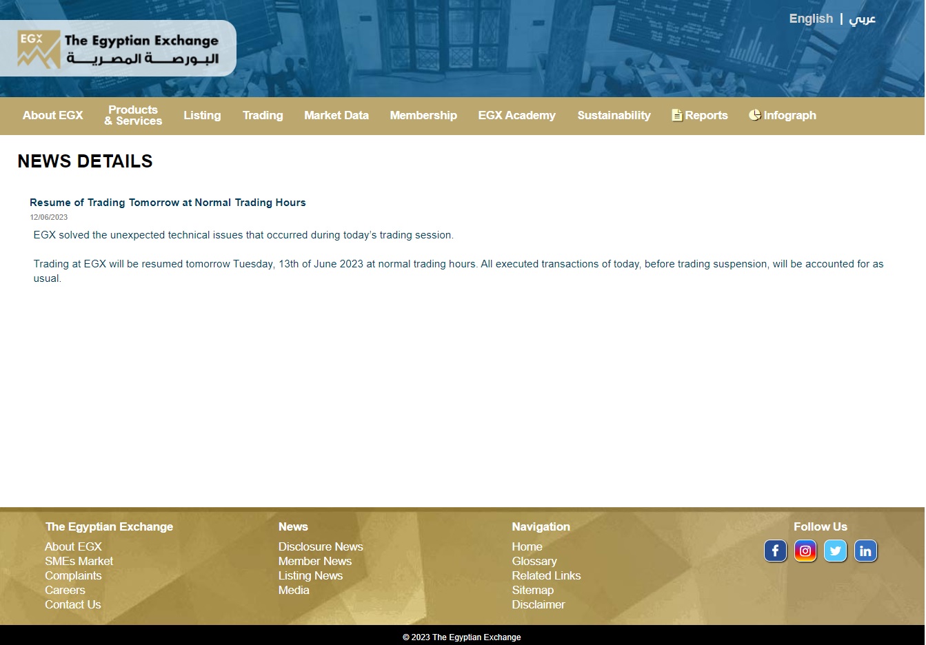Screen dimensions: 926x645
Task: Open the LinkedIn icon in footer
Action: click(865, 551)
